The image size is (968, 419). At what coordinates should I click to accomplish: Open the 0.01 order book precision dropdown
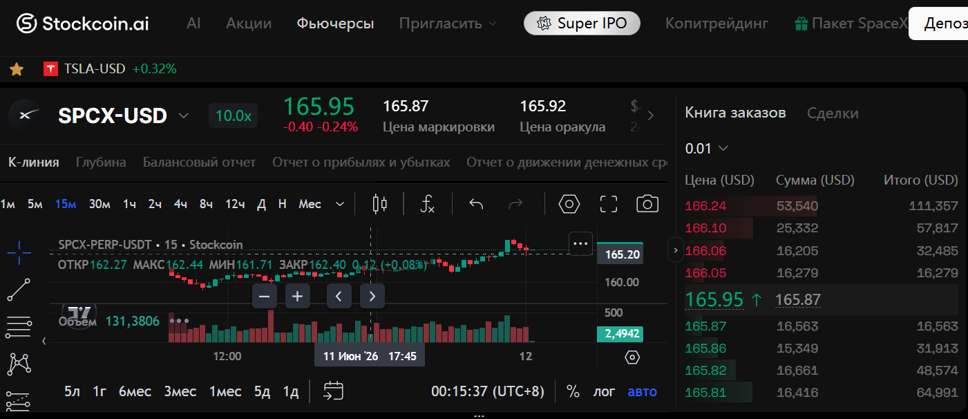[706, 148]
